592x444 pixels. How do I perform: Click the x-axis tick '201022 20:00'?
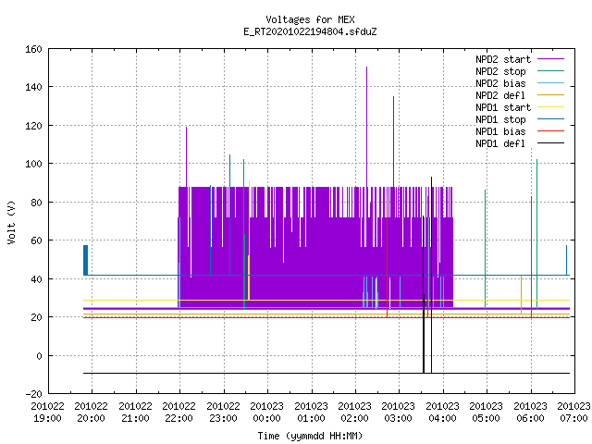pyautogui.click(x=92, y=413)
